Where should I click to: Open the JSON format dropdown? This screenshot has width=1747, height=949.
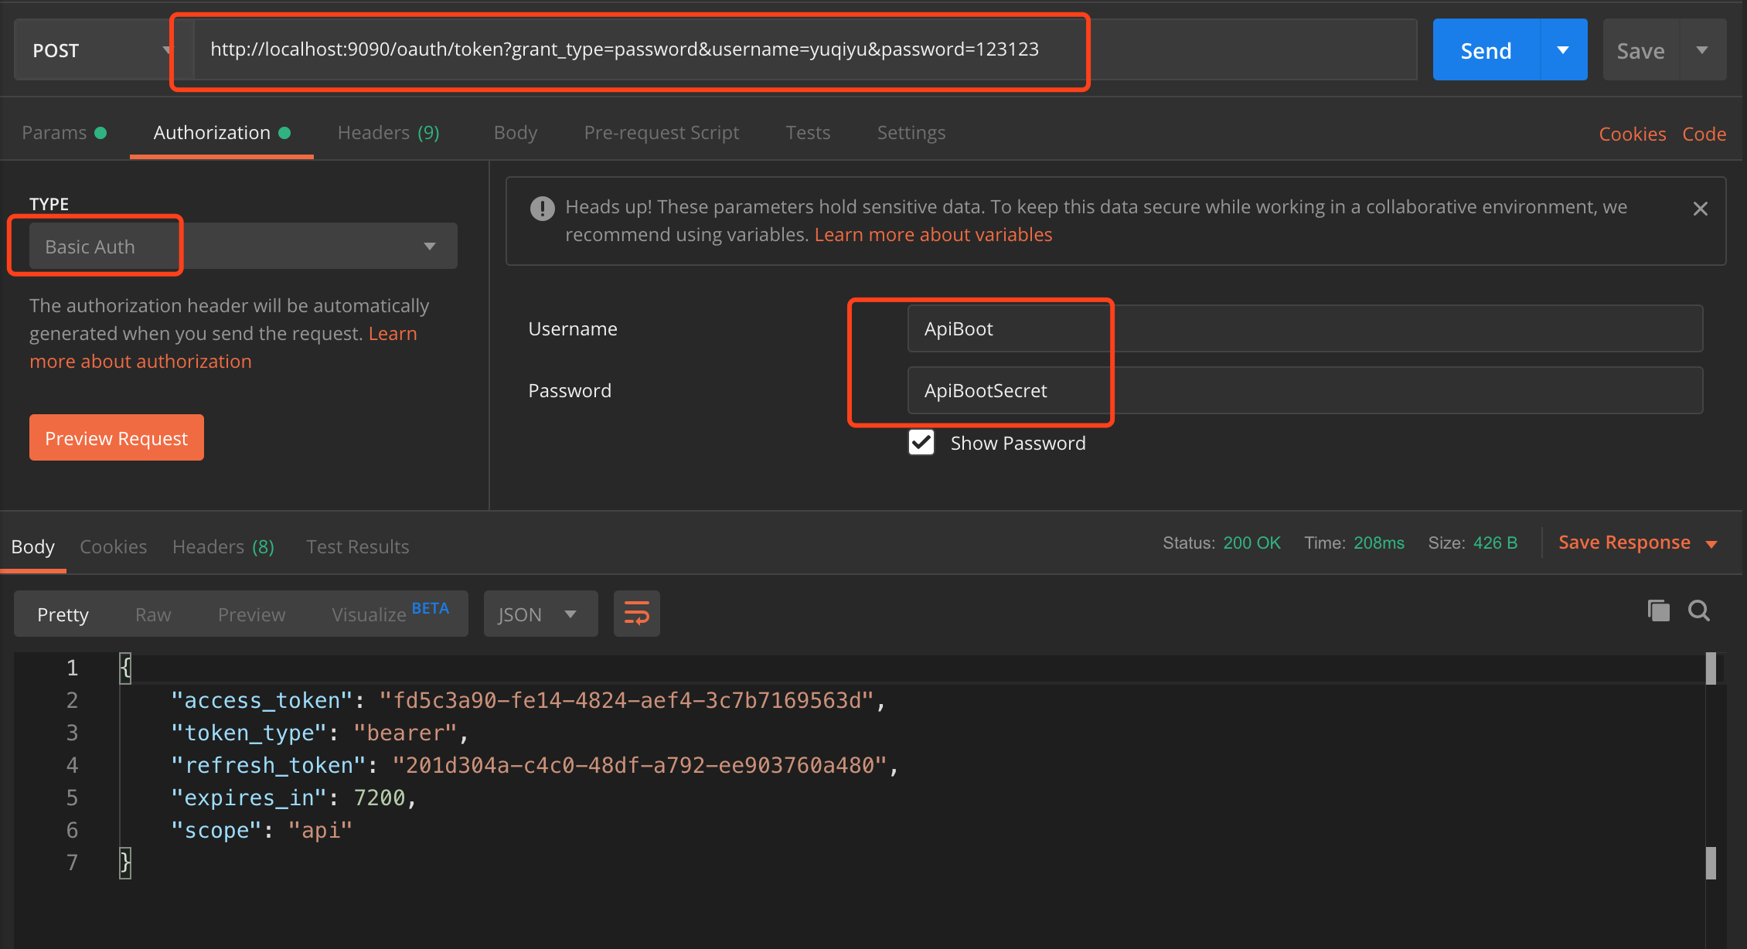[540, 614]
